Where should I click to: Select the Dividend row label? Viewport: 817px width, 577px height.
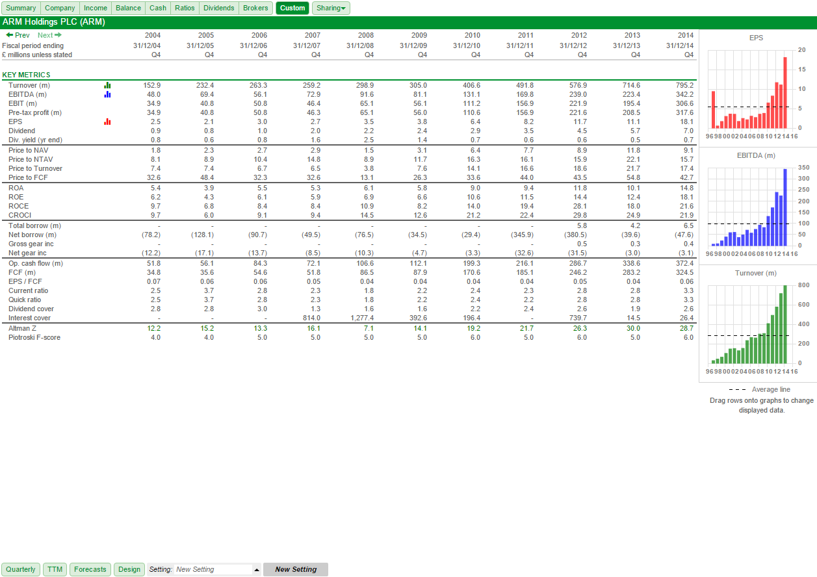(x=22, y=131)
